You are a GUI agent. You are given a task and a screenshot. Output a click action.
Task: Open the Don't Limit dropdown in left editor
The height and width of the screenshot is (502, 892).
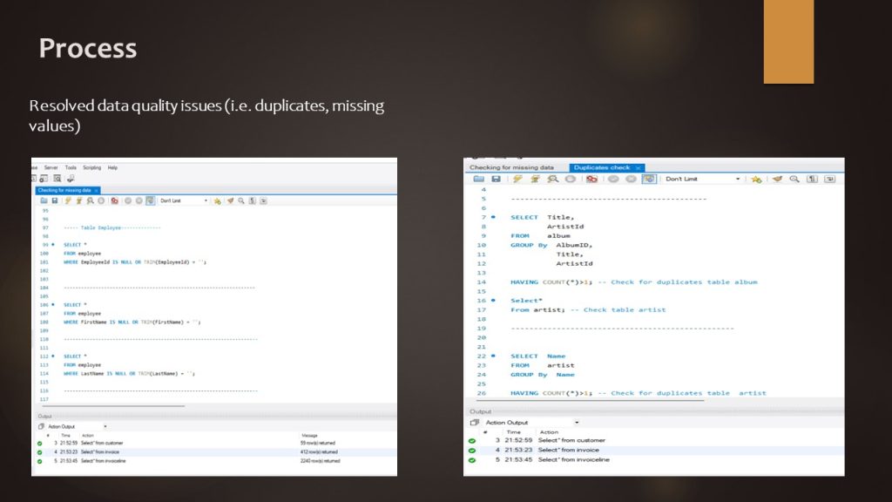click(x=206, y=200)
